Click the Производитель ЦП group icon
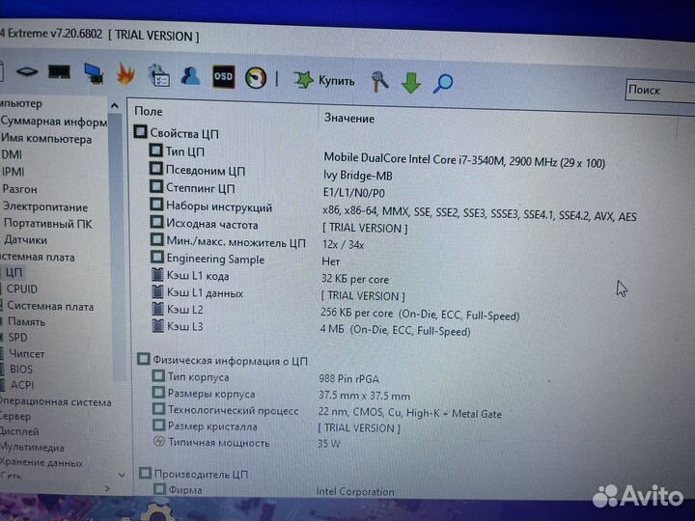This screenshot has width=695, height=521. coord(145,473)
